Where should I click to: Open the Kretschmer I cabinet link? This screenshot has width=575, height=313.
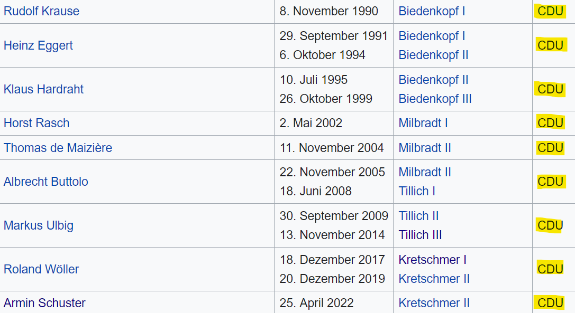(x=432, y=260)
